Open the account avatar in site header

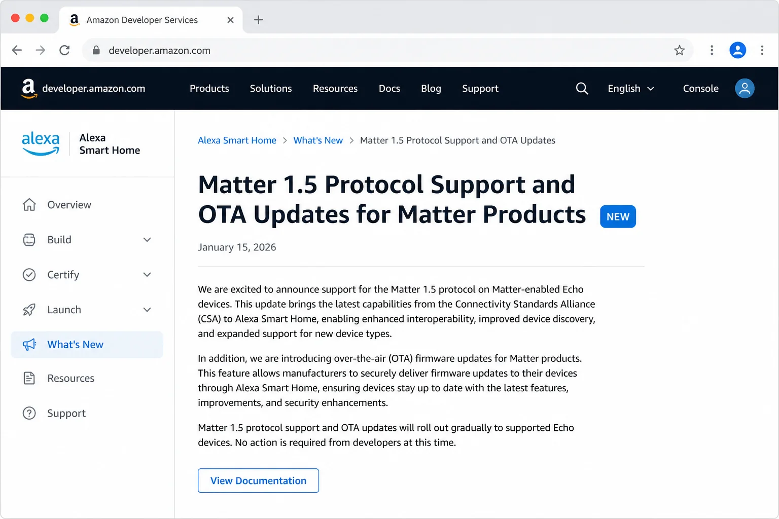click(745, 88)
